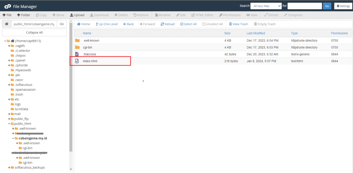
Task: Expand the .softaculous tree folder
Action: pos(9,85)
